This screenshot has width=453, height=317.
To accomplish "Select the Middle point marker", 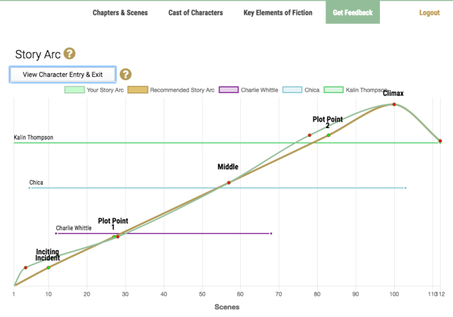I will (x=228, y=182).
